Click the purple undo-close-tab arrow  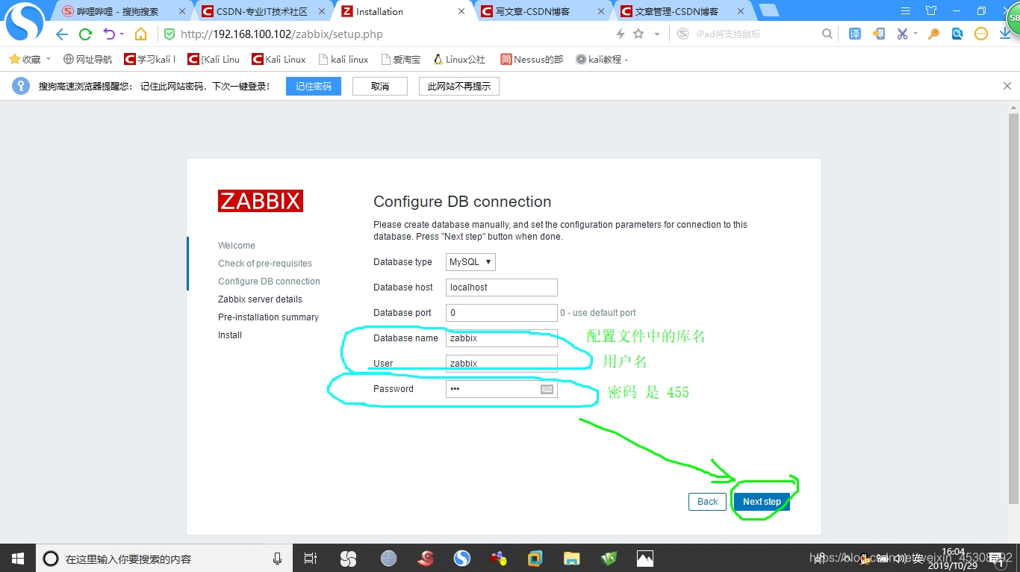click(x=109, y=34)
